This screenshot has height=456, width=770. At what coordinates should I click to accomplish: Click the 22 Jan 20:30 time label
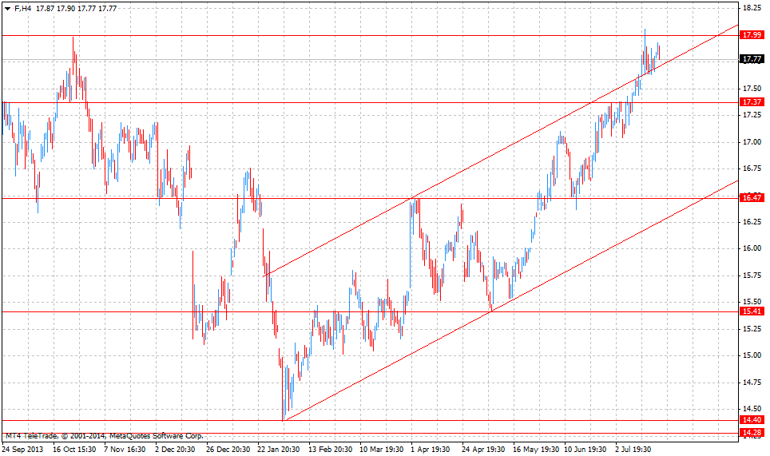tap(279, 449)
